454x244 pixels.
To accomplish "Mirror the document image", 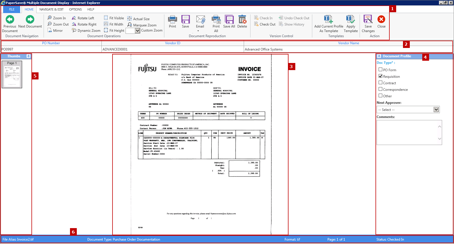I will pyautogui.click(x=55, y=30).
